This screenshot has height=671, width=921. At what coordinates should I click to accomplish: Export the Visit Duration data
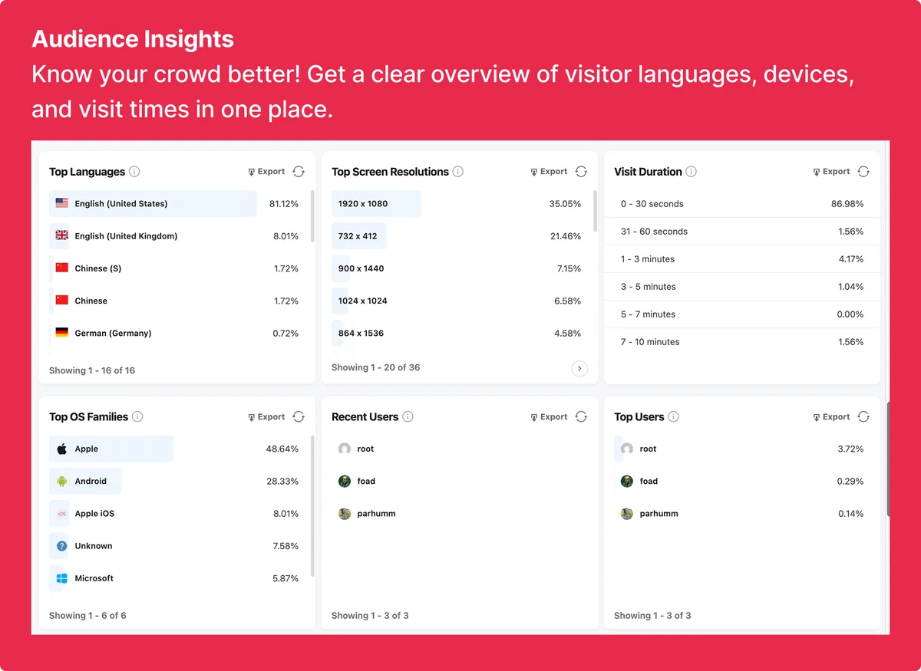coord(831,172)
